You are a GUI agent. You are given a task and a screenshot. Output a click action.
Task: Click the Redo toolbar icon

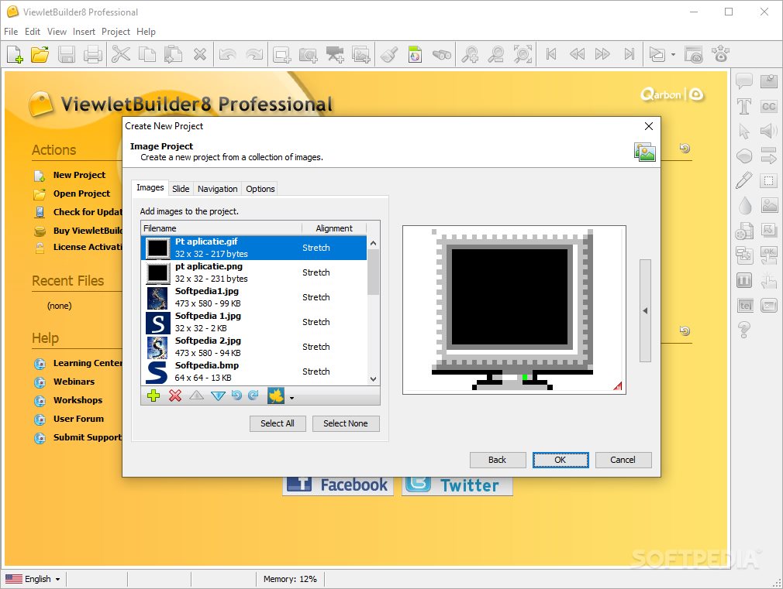[254, 54]
